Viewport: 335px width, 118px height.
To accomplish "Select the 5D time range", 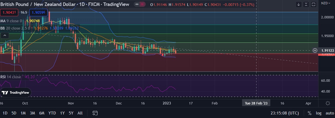I will (14, 113).
